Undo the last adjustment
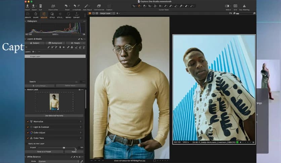Screen dimensions: 281x163 pos(75,6)
